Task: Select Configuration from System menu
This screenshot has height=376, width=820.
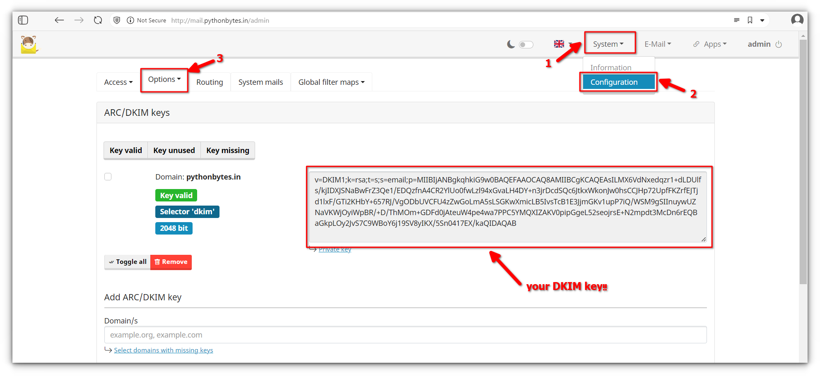Action: 614,82
